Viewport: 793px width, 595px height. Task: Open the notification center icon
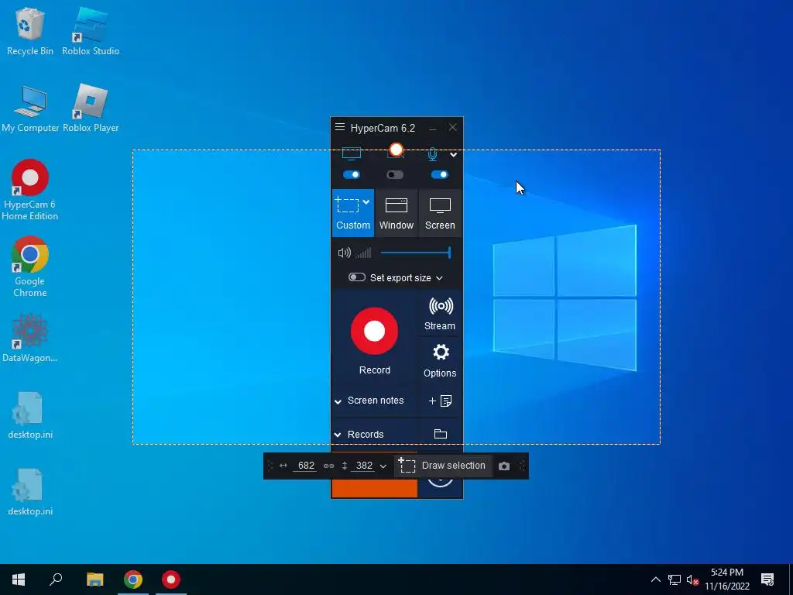[x=767, y=580]
